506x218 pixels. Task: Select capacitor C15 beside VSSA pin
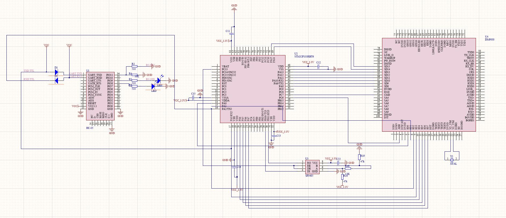[x=193, y=98]
